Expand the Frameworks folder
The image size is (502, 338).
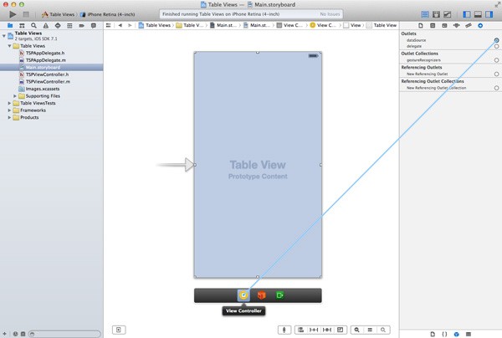9,110
